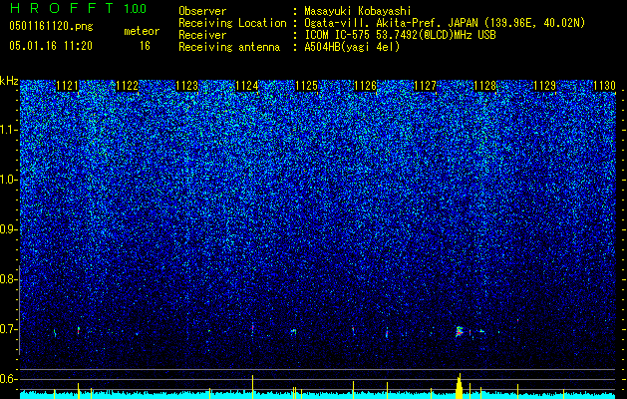Click the 1124 time marker
627x399 pixels.
tap(247, 86)
